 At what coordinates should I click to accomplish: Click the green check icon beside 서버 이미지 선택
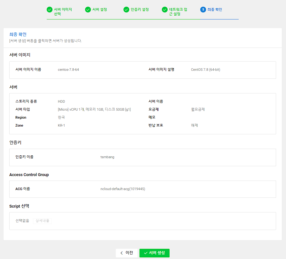coord(50,10)
